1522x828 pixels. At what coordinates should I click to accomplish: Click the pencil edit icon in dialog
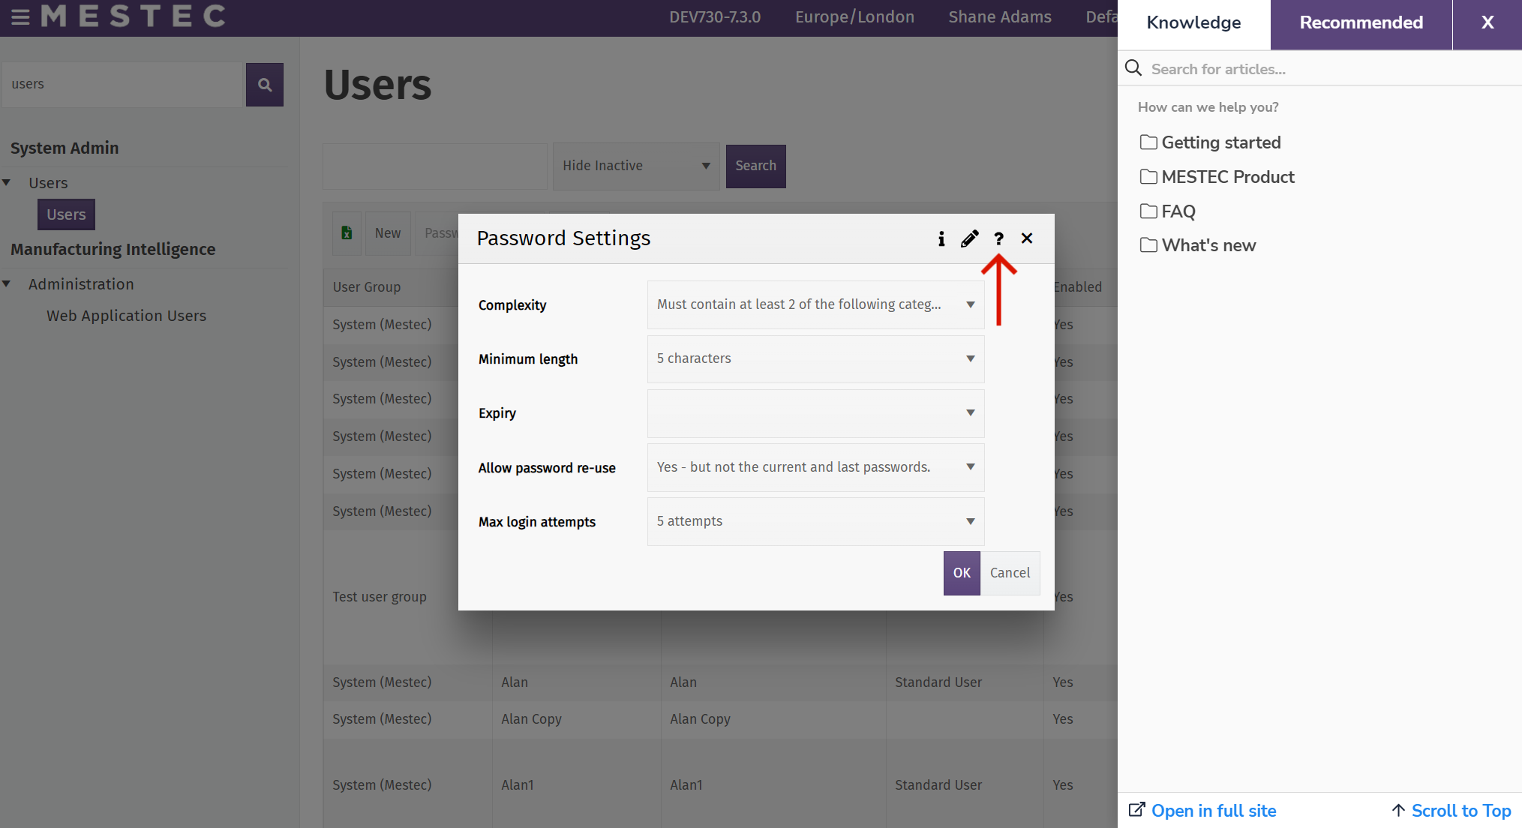click(x=969, y=238)
